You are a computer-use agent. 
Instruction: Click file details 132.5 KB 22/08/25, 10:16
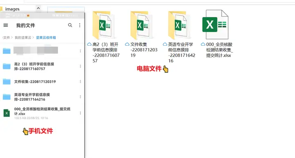click(31, 118)
